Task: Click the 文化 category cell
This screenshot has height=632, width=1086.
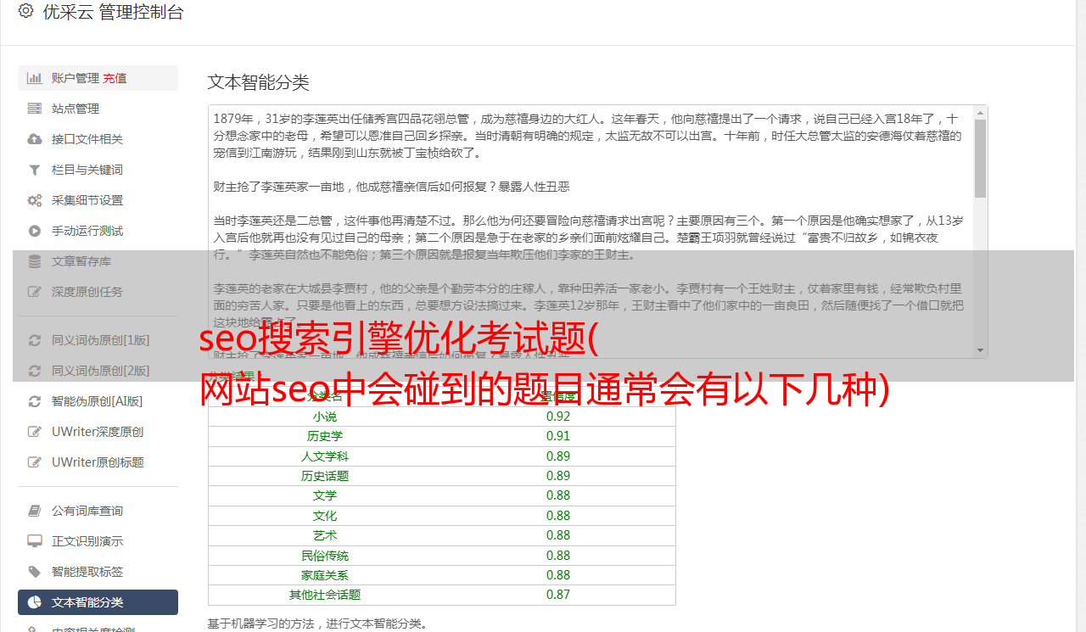Action: (325, 516)
